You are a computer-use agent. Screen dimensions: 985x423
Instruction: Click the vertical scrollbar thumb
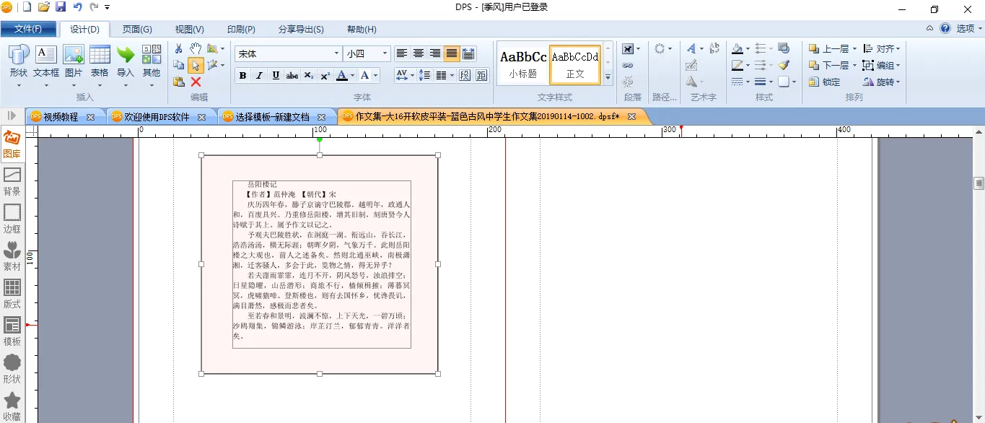[x=979, y=183]
